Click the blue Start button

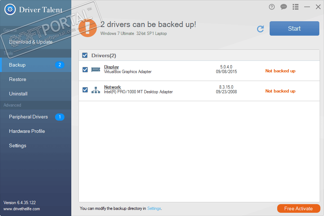point(294,28)
